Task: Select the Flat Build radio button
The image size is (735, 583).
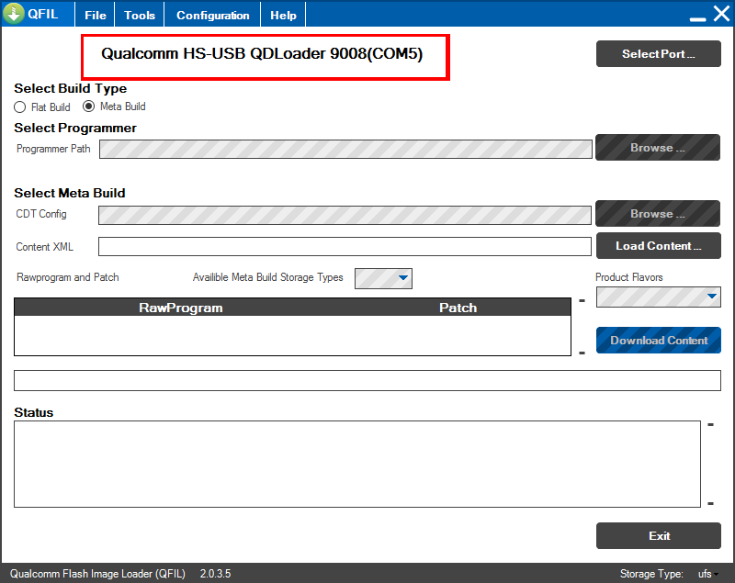Action: [19, 107]
